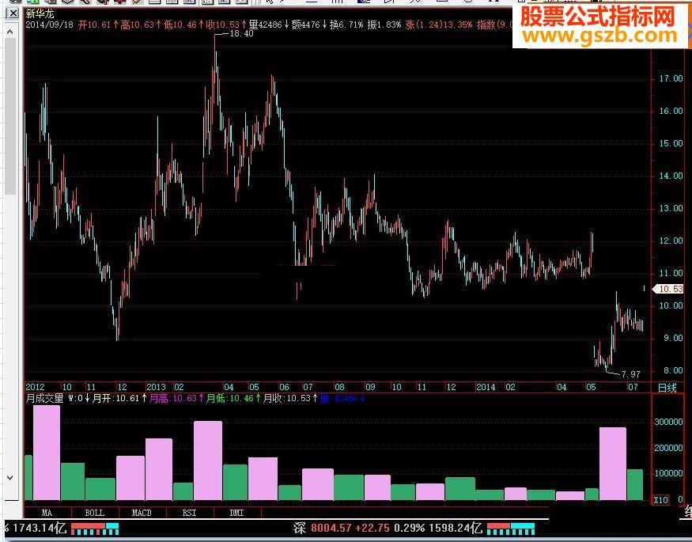Click the left sidebar scrollbar thumb
The height and width of the screenshot is (542, 692).
(x=10, y=117)
